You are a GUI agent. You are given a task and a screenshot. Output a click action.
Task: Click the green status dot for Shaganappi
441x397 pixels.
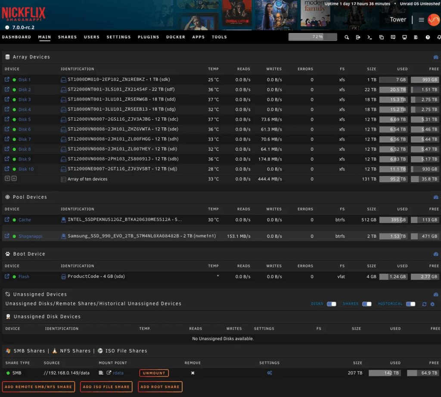point(14,236)
